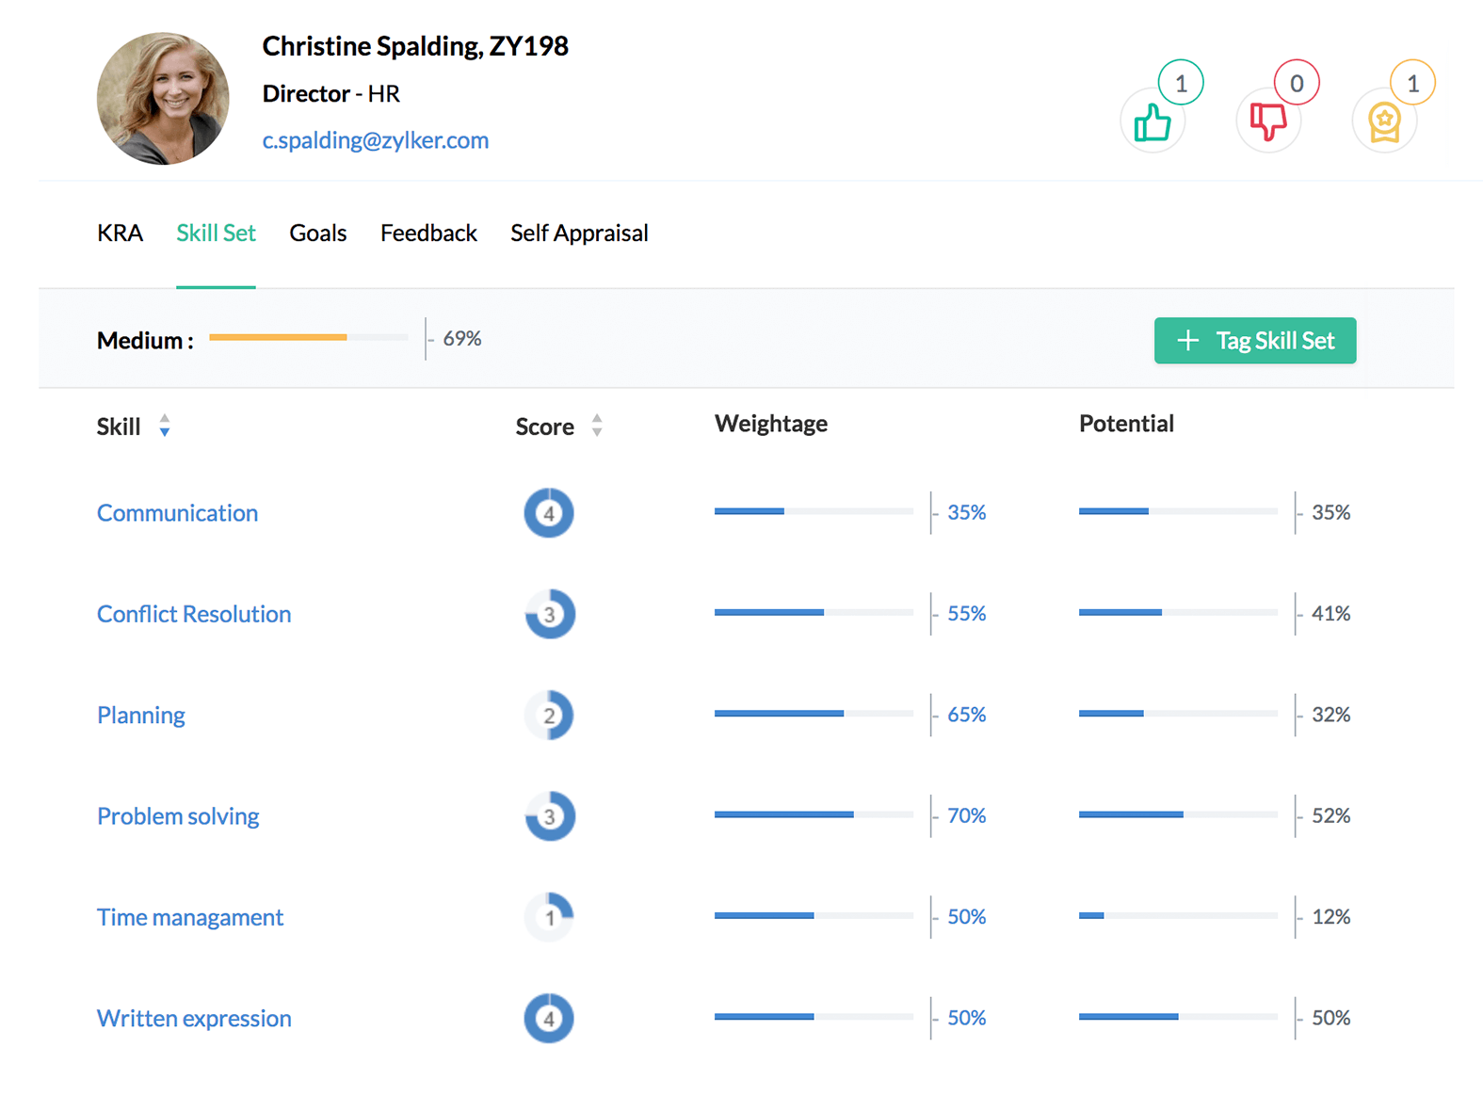Click Communication score circle showing 4
Viewport: 1483px width, 1111px height.
(549, 513)
